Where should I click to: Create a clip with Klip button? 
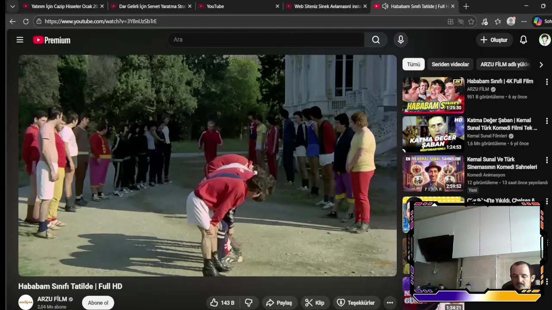(315, 303)
